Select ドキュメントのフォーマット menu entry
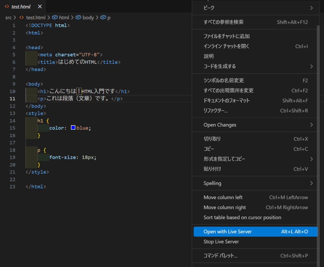Viewport: 324px width, 267px height. [x=227, y=101]
